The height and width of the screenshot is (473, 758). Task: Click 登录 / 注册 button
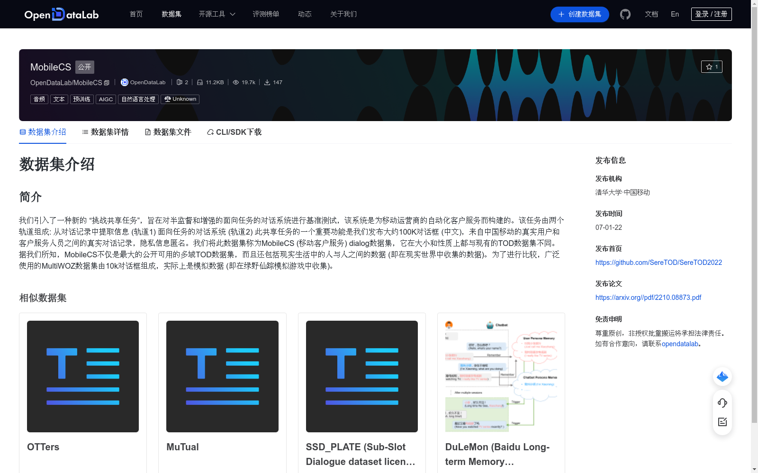(x=711, y=14)
